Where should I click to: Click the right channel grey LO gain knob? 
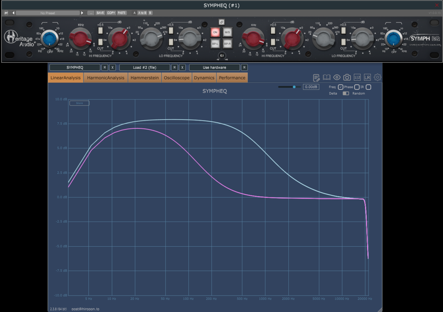(x=362, y=38)
